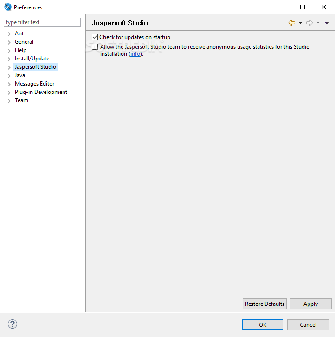Expand the Ant tree node
This screenshot has width=335, height=337.
pyautogui.click(x=9, y=34)
